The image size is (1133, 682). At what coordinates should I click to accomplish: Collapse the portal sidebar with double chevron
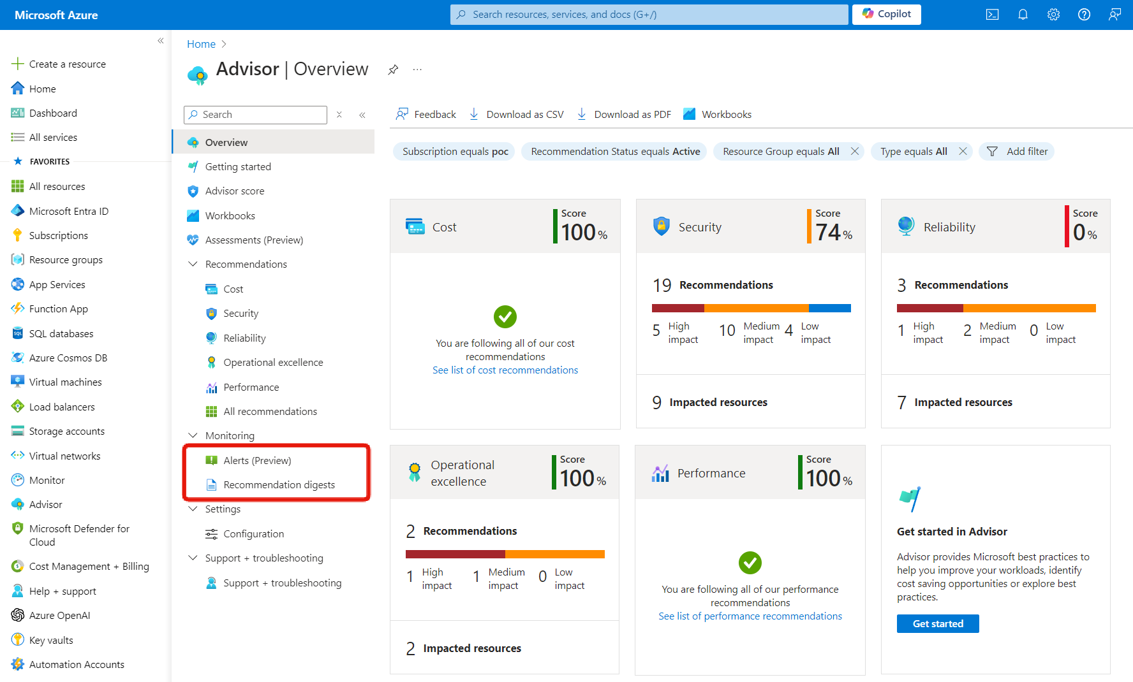coord(161,41)
